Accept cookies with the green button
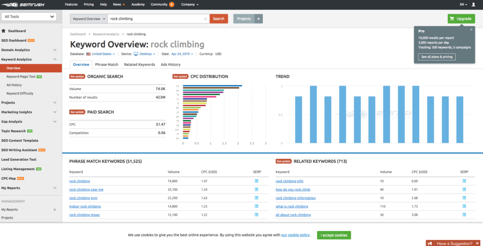Image resolution: width=483 pixels, height=246 pixels. tap(334, 235)
